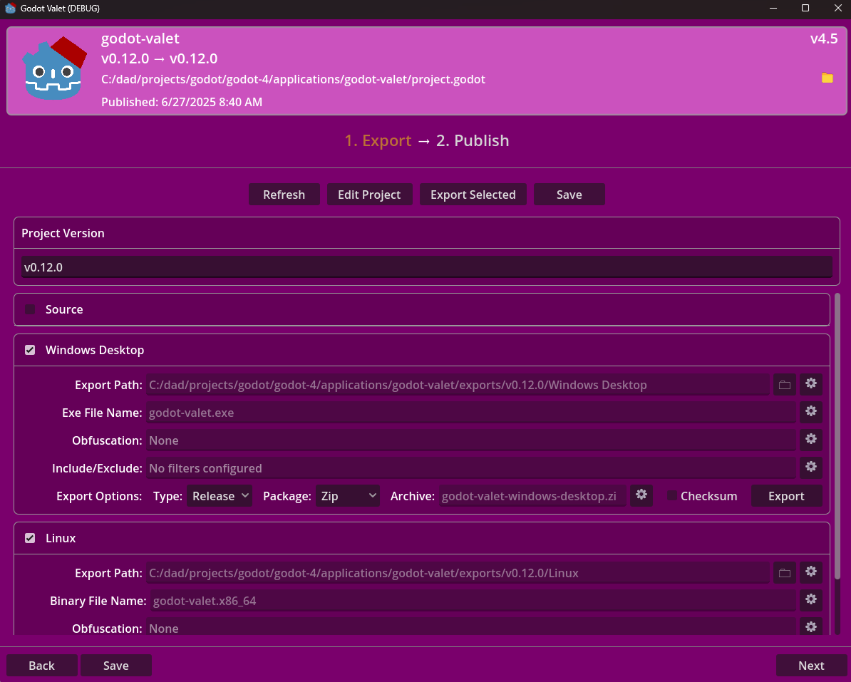The image size is (851, 682).
Task: Click the Windows Obfuscation field showing None
Action: click(x=470, y=440)
